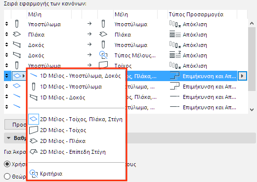This screenshot has width=257, height=182.
Task: Click the rules list scrollbar thumb
Action: pos(252,59)
